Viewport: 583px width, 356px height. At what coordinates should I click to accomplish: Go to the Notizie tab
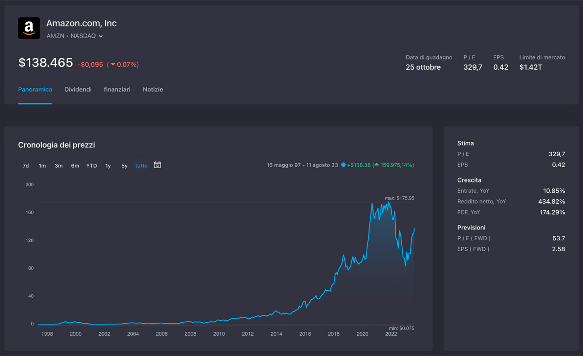click(153, 89)
